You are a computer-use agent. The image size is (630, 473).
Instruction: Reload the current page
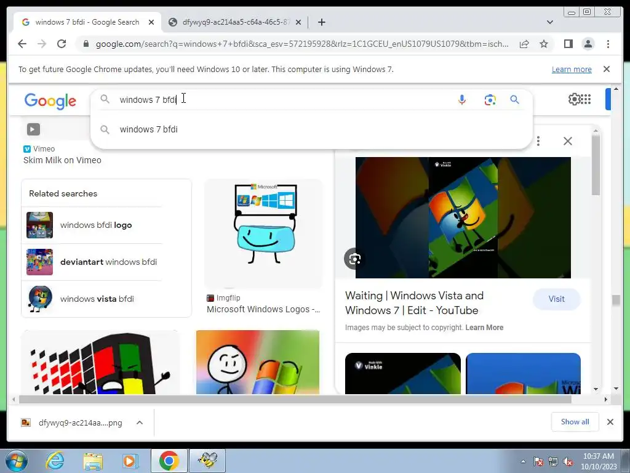[62, 44]
